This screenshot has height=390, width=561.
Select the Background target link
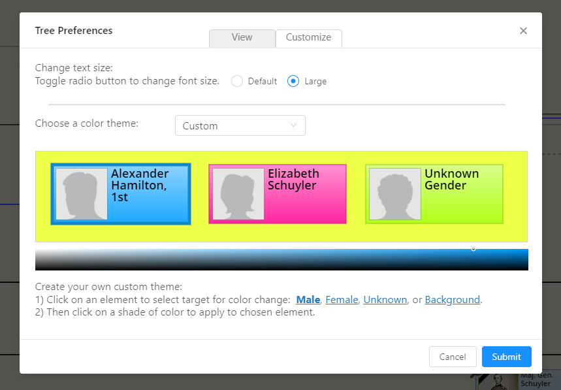[452, 300]
